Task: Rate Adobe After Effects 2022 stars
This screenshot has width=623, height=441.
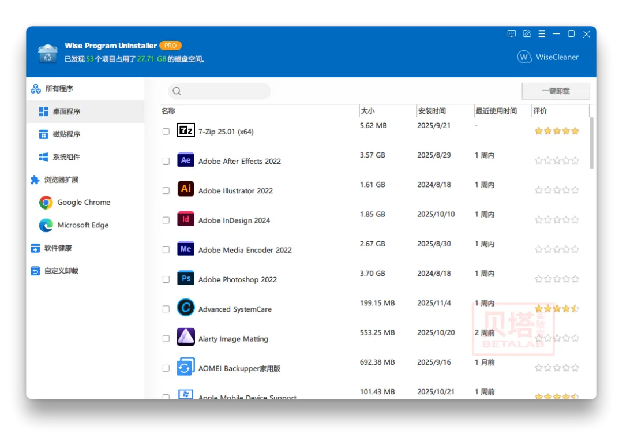Action: tap(557, 160)
